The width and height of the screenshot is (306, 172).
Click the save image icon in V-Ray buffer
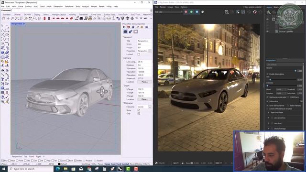pyautogui.click(x=226, y=12)
